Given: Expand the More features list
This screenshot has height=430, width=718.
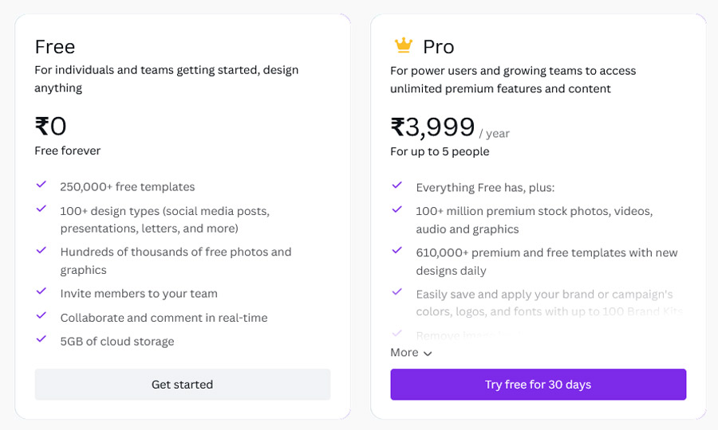Looking at the screenshot, I should click(411, 352).
